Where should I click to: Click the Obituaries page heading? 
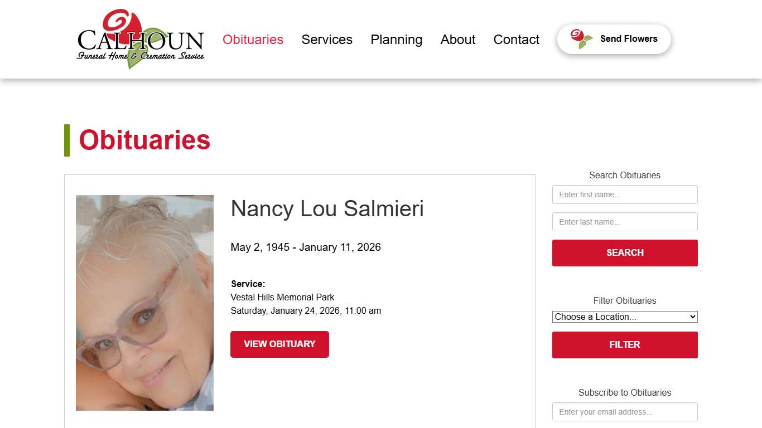tap(144, 140)
